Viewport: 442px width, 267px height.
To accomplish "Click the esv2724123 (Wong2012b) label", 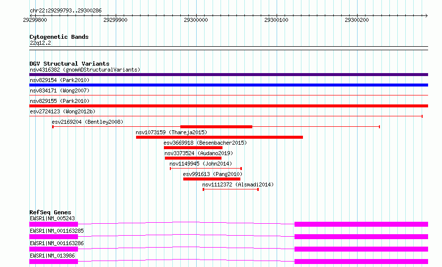I will [x=63, y=111].
